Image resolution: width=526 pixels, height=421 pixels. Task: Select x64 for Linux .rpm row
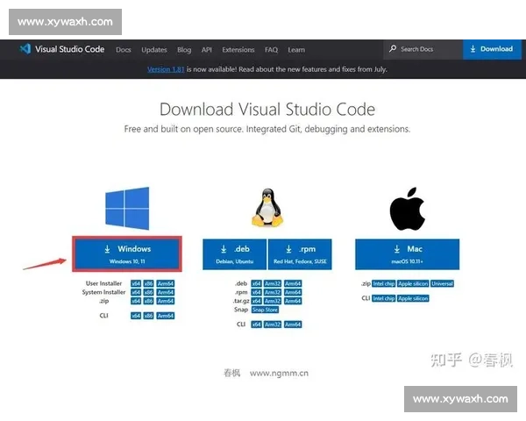[256, 292]
